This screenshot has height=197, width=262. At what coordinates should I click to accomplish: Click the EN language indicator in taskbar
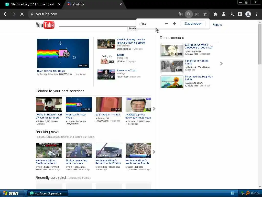[233, 193]
